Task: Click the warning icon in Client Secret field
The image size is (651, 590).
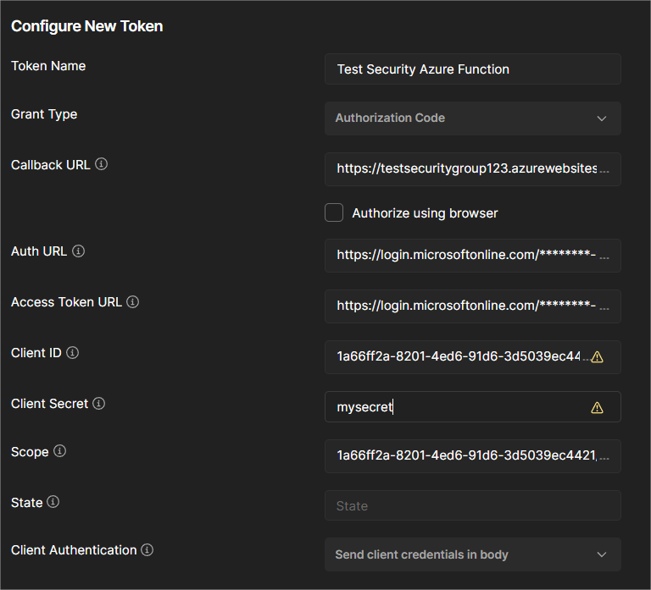Action: coord(597,408)
